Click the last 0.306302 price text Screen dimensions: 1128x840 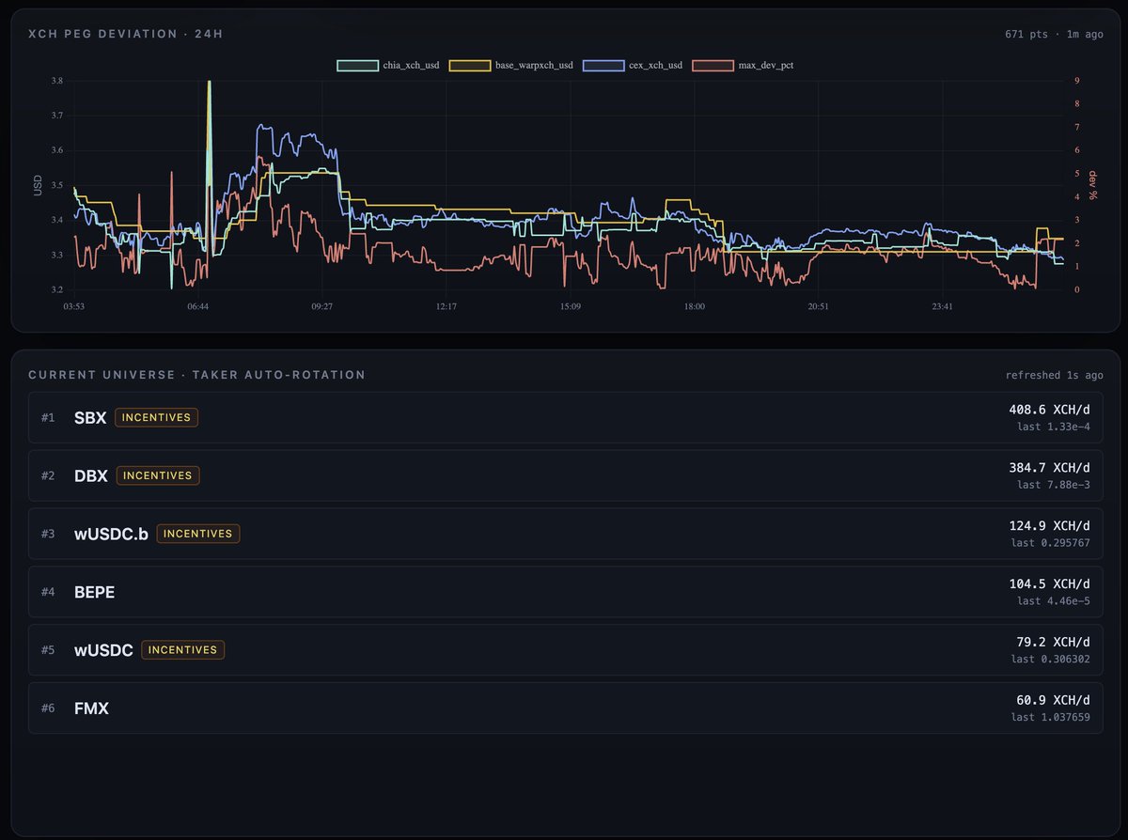tap(1051, 660)
